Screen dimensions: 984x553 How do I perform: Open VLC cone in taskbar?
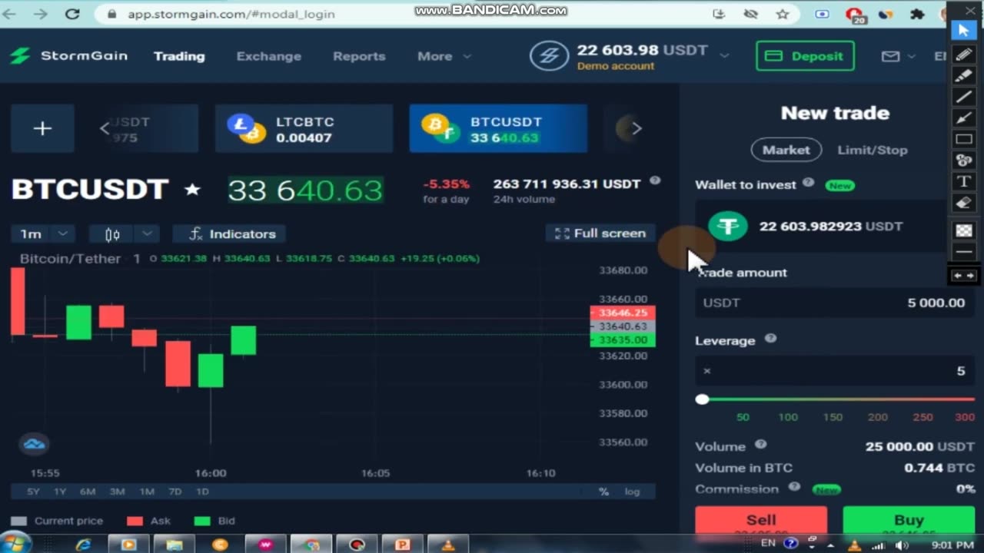(x=447, y=545)
